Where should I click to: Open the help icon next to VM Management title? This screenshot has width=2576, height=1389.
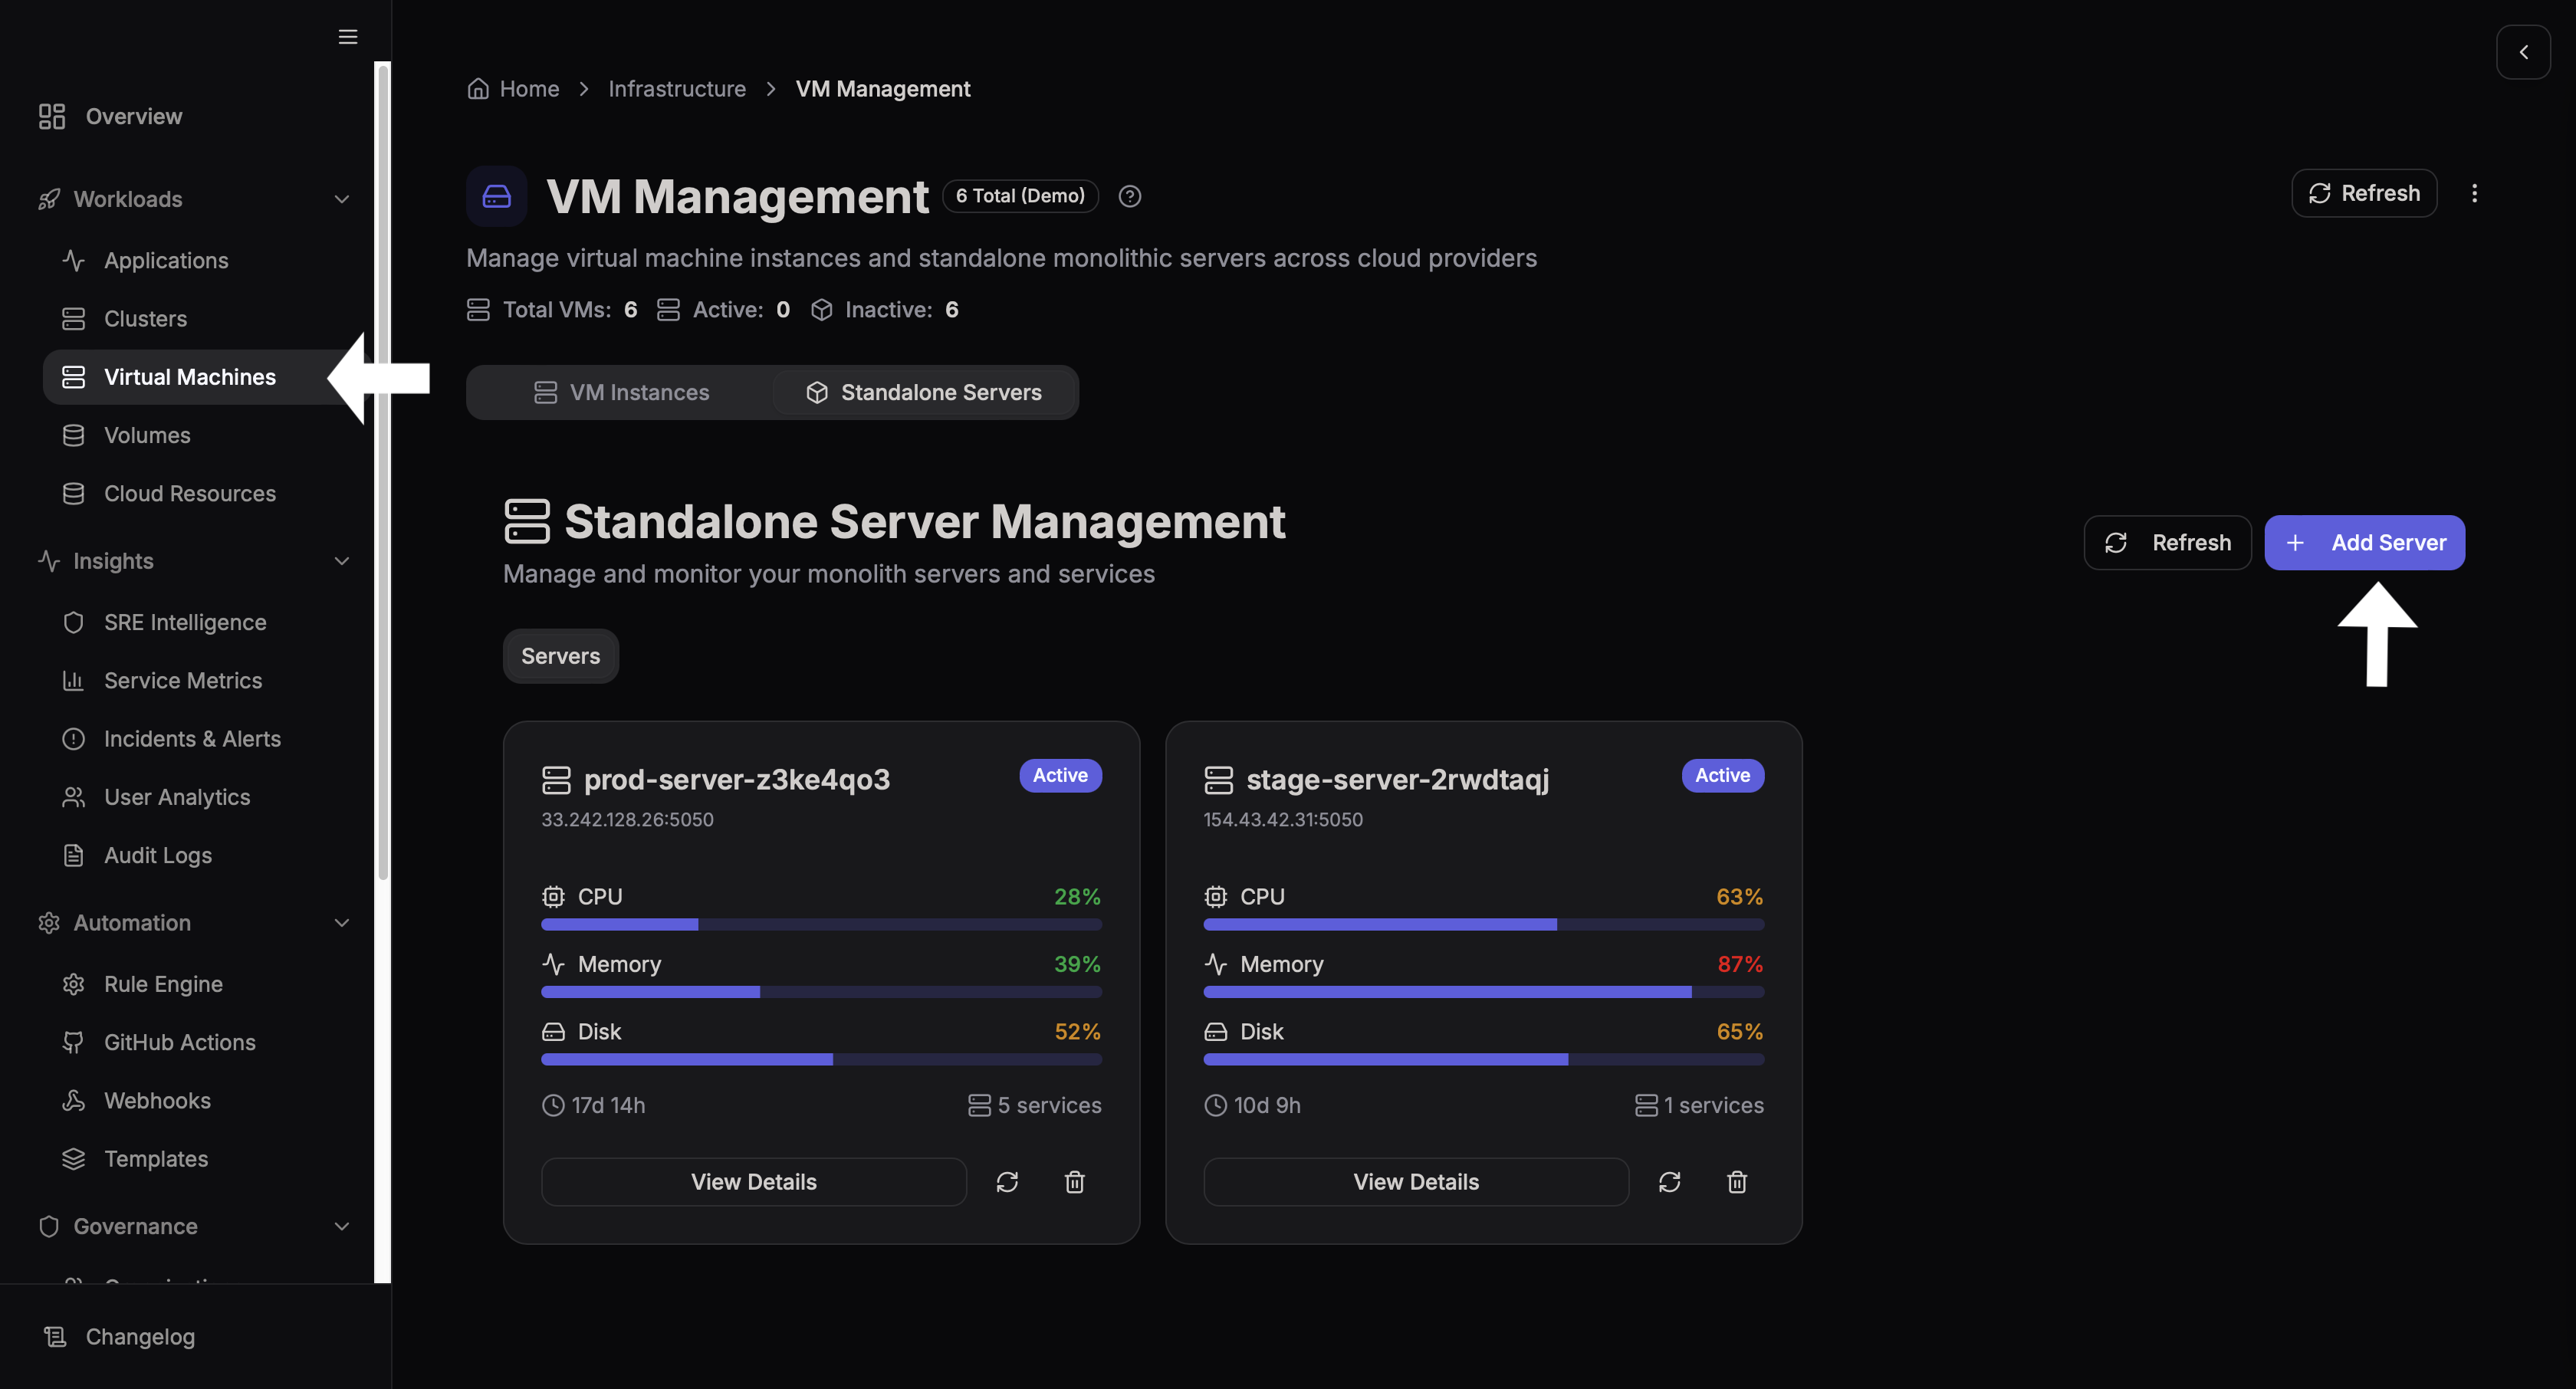pos(1129,196)
